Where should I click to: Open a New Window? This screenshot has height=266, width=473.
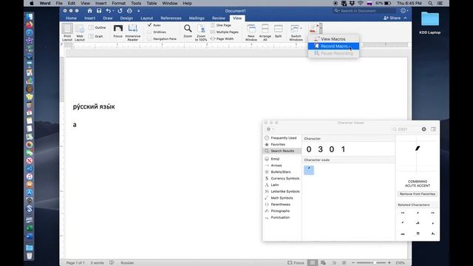(251, 33)
